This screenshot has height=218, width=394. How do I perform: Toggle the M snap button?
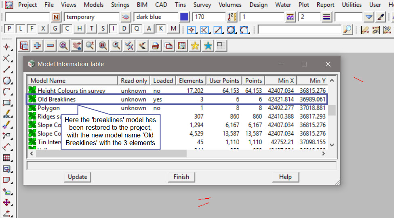point(173,29)
